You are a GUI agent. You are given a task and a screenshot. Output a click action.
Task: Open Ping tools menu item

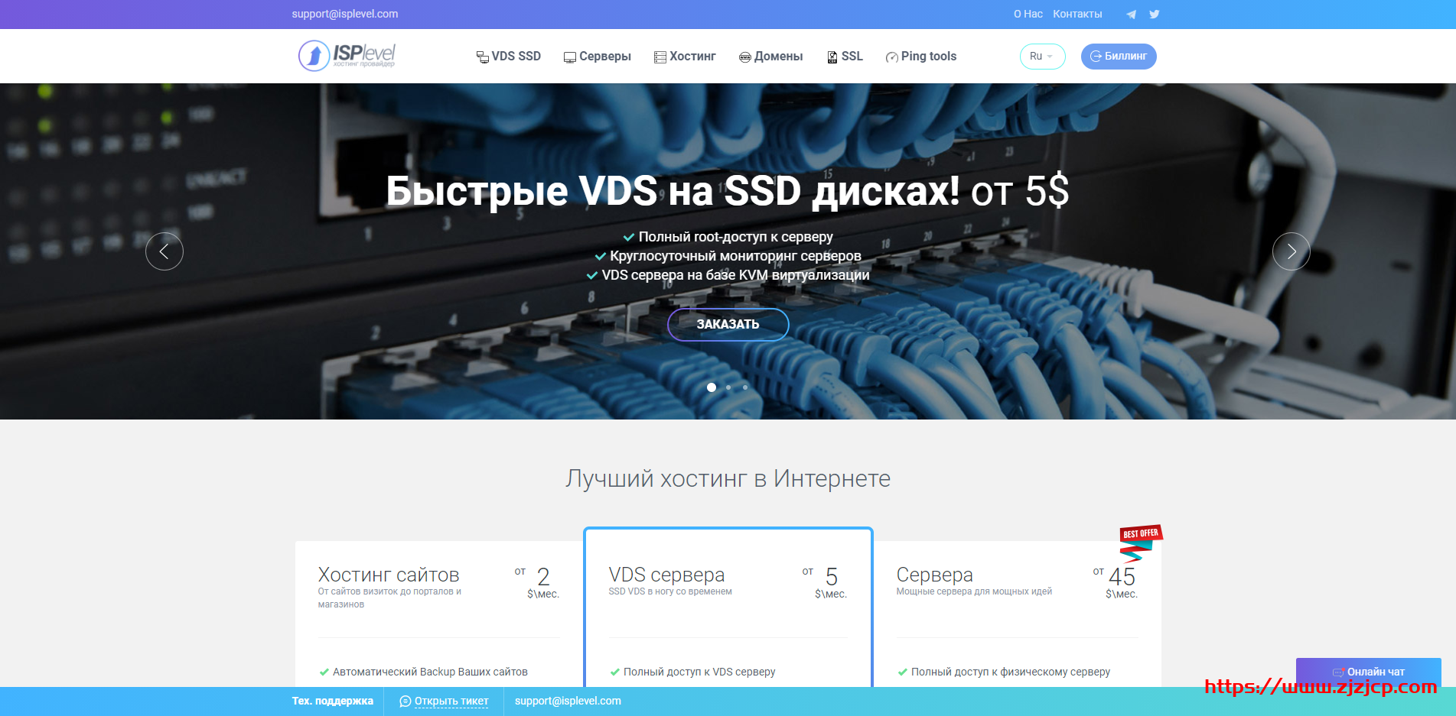click(921, 57)
